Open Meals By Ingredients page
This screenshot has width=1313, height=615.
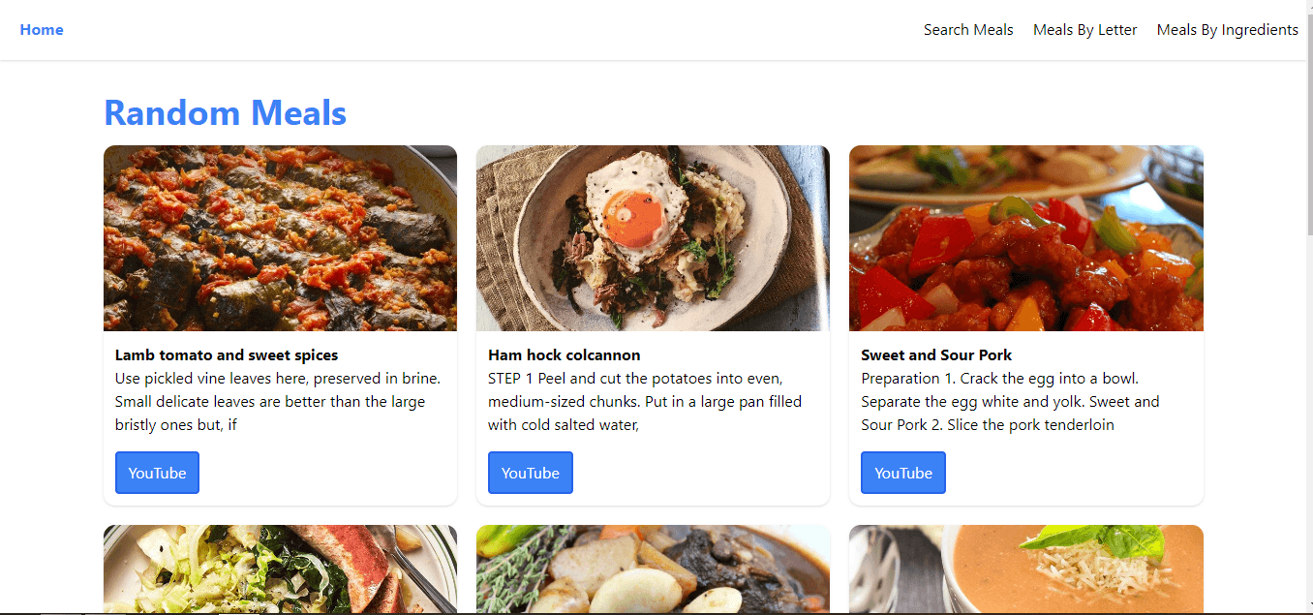[1227, 30]
